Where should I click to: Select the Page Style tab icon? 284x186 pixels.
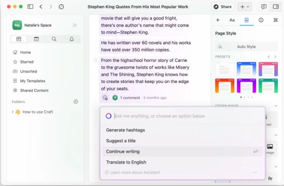pos(246,20)
